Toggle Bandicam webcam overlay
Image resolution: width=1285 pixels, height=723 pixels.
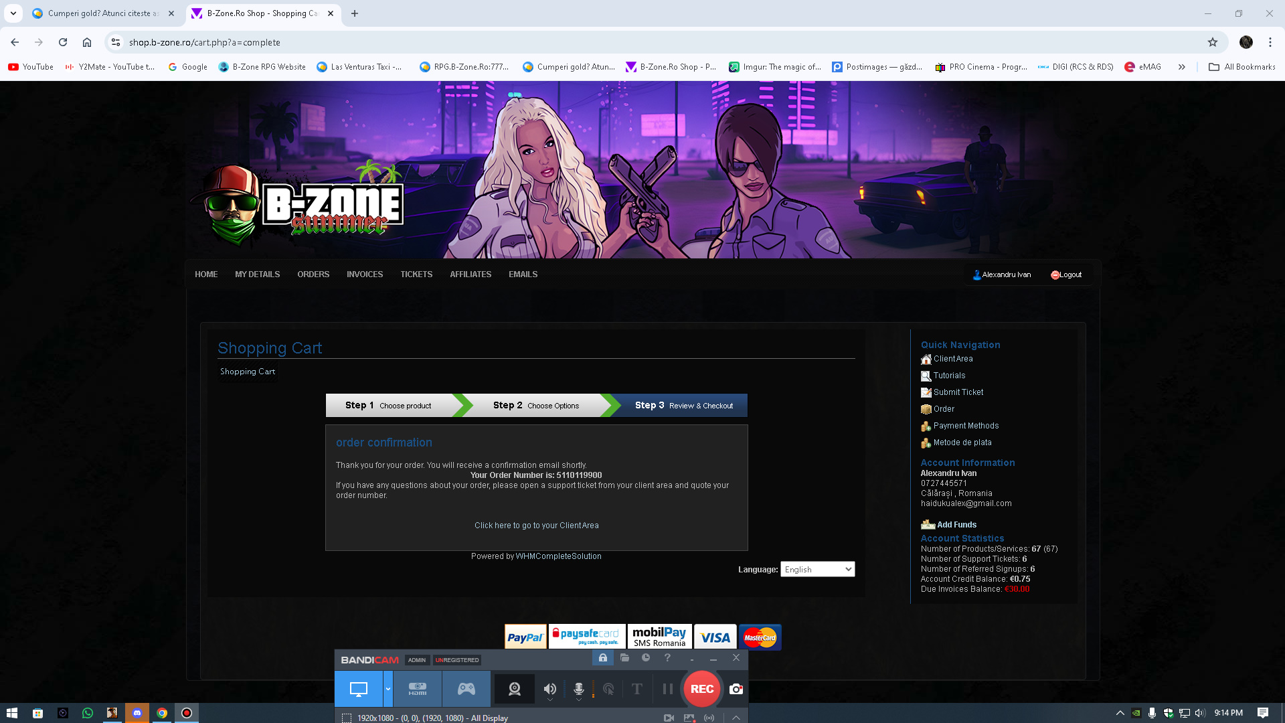point(514,689)
